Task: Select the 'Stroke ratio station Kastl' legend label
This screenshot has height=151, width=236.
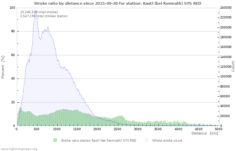Action: pos(98,140)
